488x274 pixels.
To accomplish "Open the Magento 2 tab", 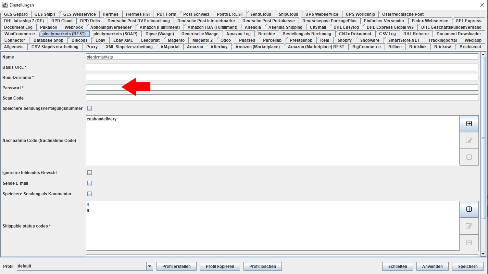I will [202, 40].
